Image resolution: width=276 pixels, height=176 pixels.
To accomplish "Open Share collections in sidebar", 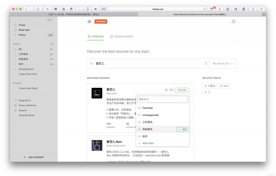I will pyautogui.click(x=27, y=105).
